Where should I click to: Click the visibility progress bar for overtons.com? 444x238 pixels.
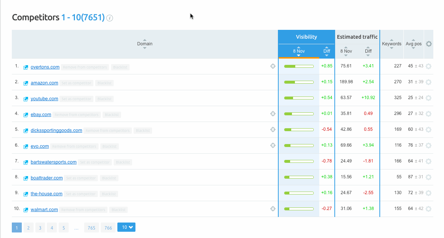299,66
